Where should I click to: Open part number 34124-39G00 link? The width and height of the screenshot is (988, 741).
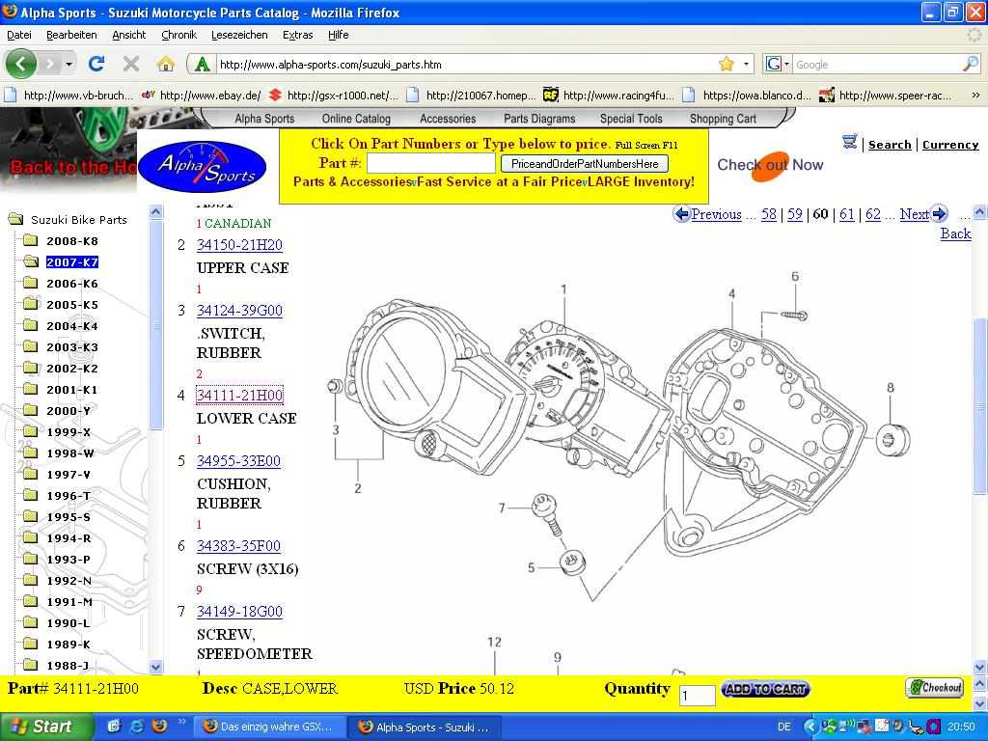point(239,311)
